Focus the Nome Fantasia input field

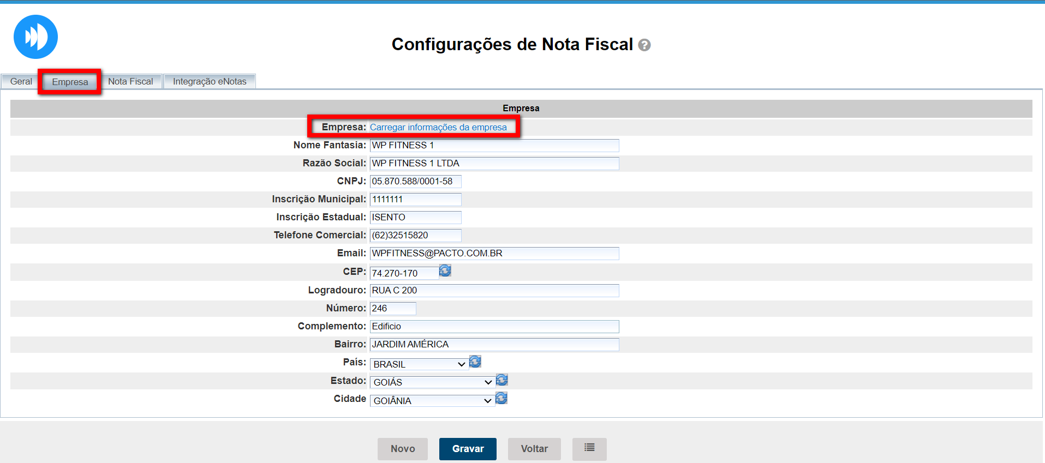[x=494, y=146]
